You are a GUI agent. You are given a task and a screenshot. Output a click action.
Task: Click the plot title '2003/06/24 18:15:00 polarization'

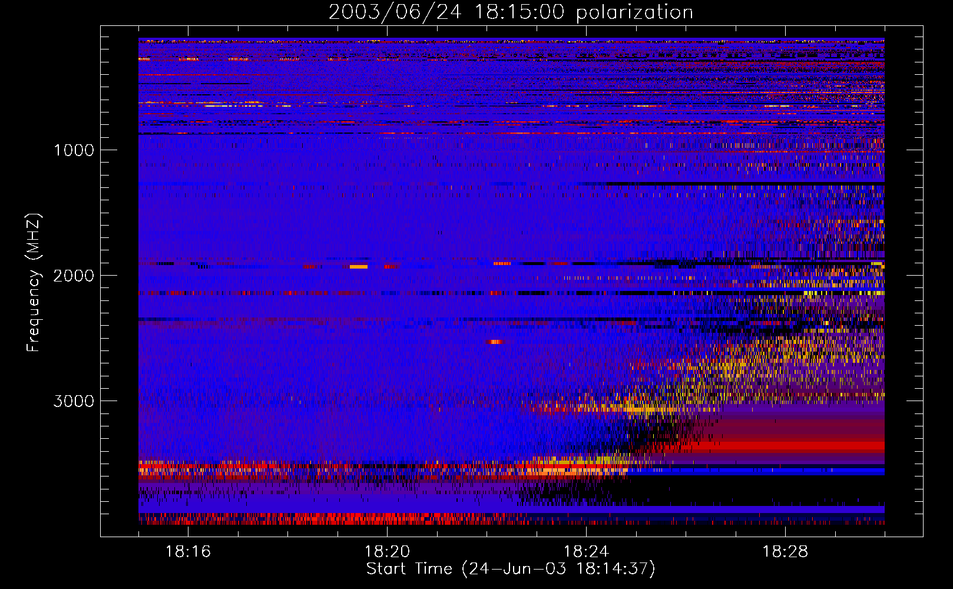pyautogui.click(x=511, y=12)
